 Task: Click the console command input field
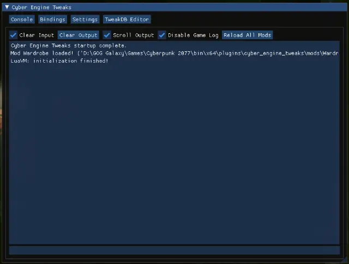pos(174,250)
